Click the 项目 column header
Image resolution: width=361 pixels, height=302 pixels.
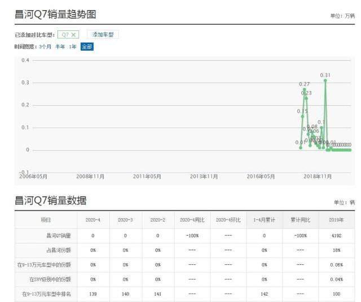tap(46, 220)
